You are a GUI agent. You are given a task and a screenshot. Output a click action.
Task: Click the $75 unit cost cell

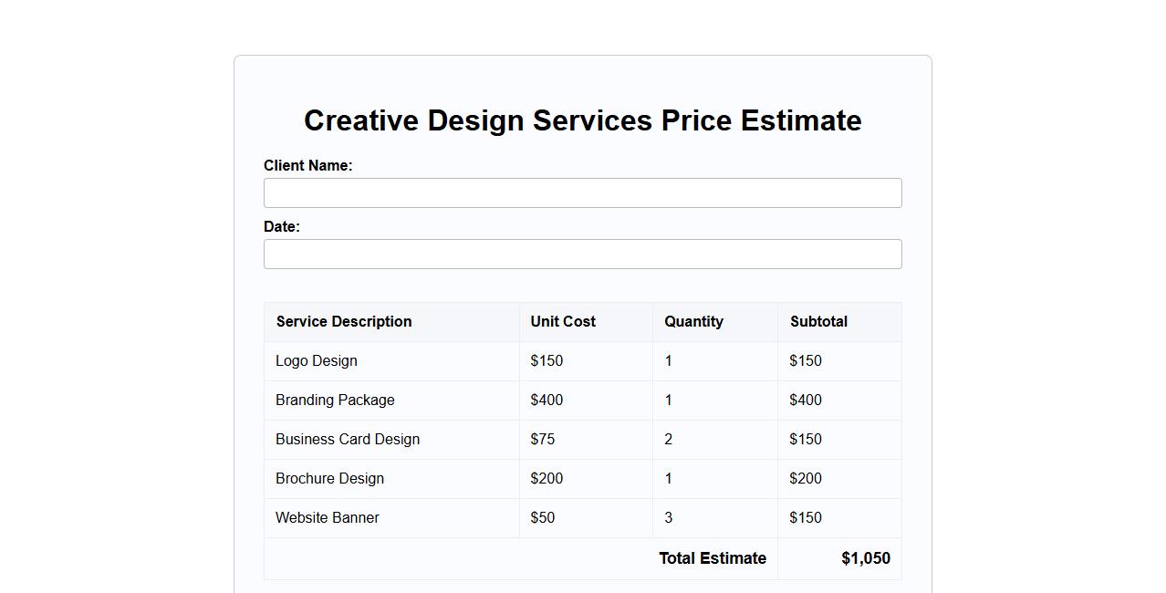[543, 440]
